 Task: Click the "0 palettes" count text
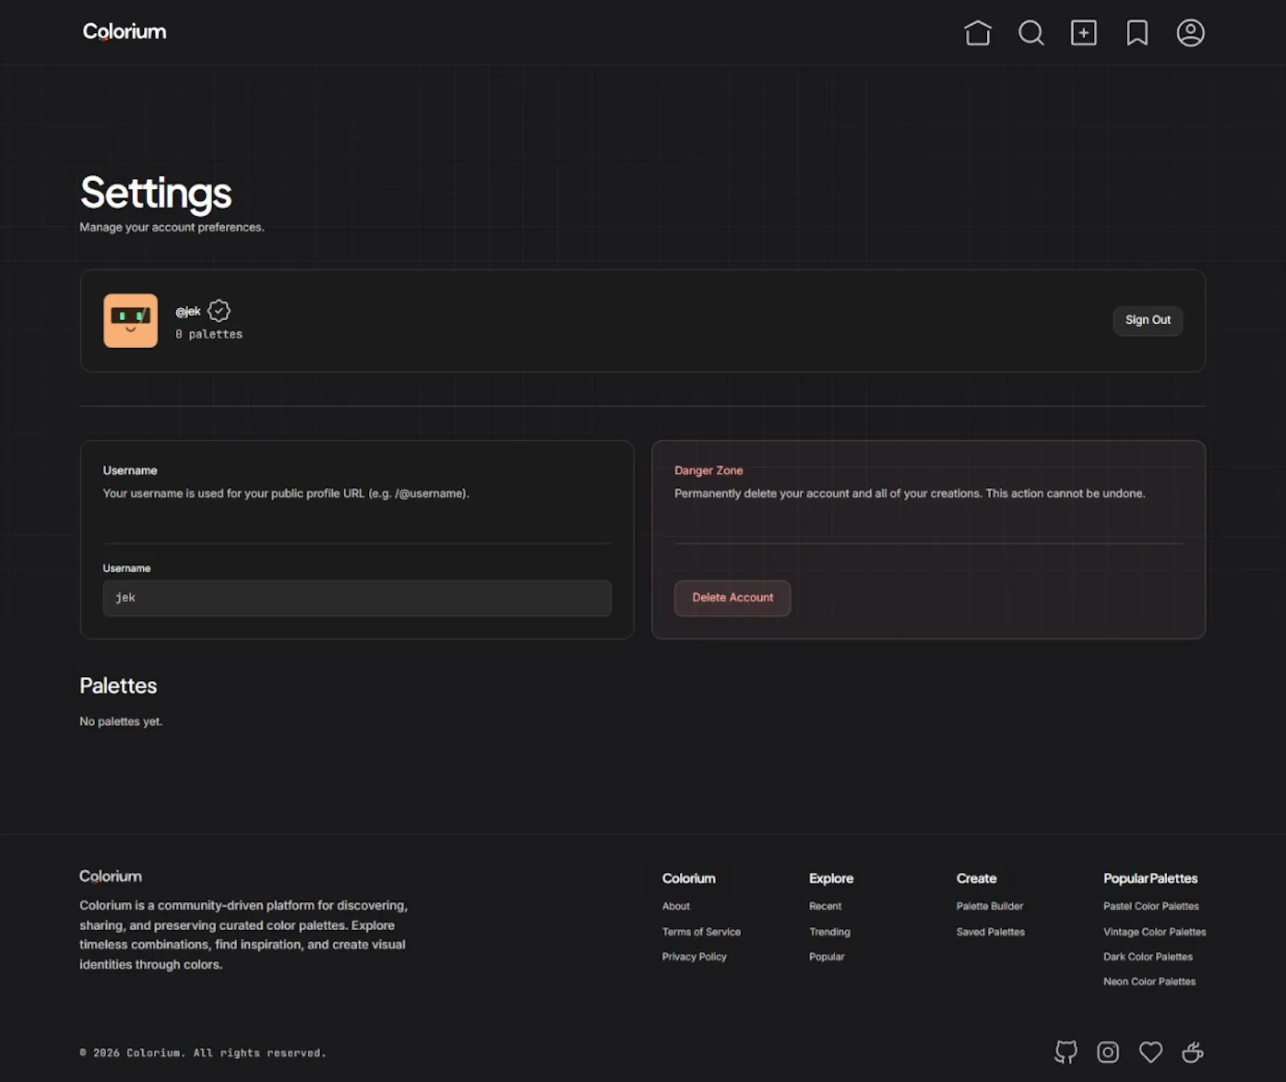(209, 334)
